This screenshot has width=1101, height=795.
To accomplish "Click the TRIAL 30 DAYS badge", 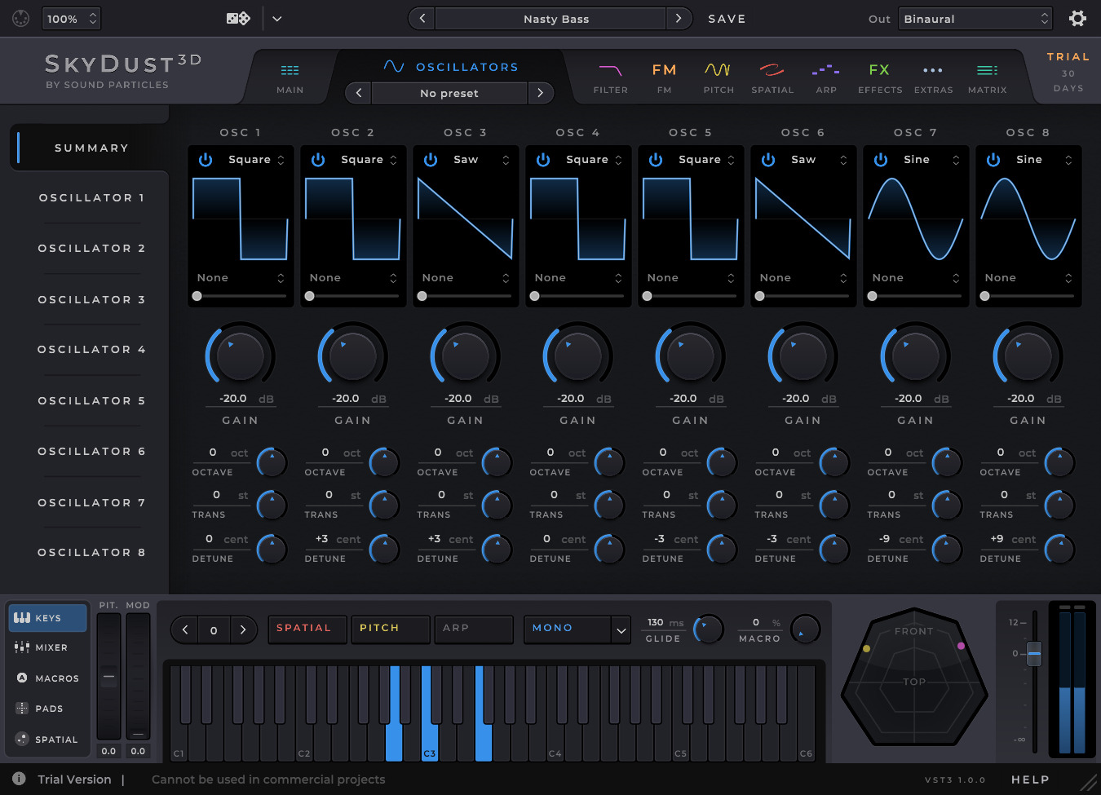I will [x=1068, y=72].
